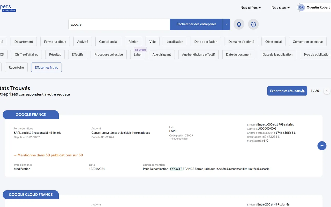Open the Label filter
The image size is (331, 207).
pyautogui.click(x=138, y=54)
